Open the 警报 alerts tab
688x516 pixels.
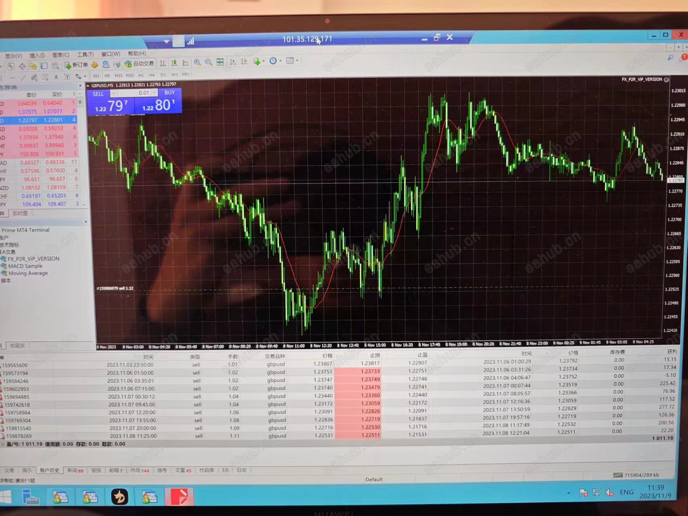click(96, 470)
